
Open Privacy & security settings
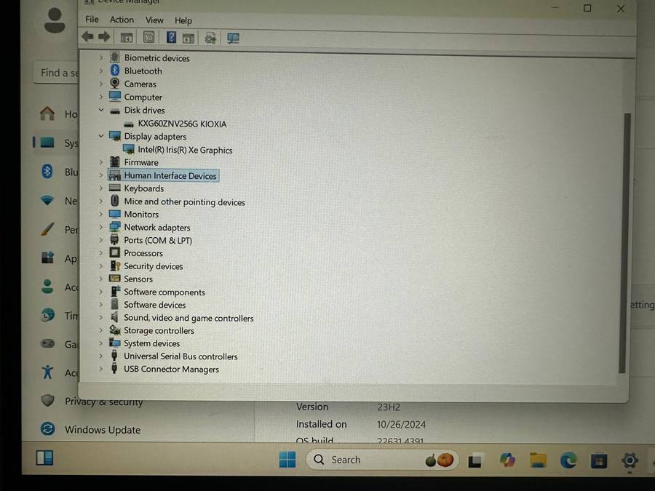coord(104,402)
